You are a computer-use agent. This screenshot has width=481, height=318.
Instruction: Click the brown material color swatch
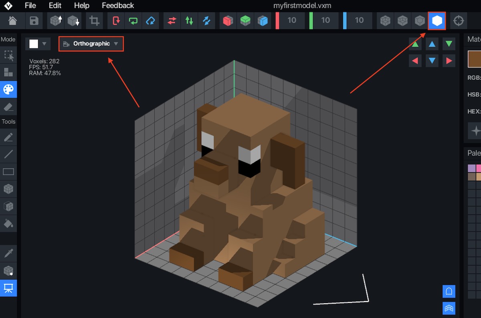coord(475,59)
